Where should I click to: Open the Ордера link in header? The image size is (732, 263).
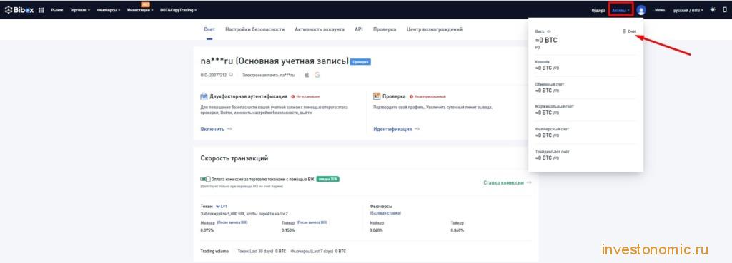(598, 10)
